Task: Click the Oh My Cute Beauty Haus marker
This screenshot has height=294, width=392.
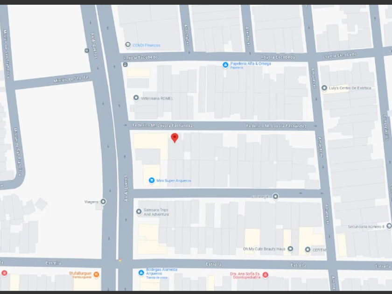Action: 290,249
